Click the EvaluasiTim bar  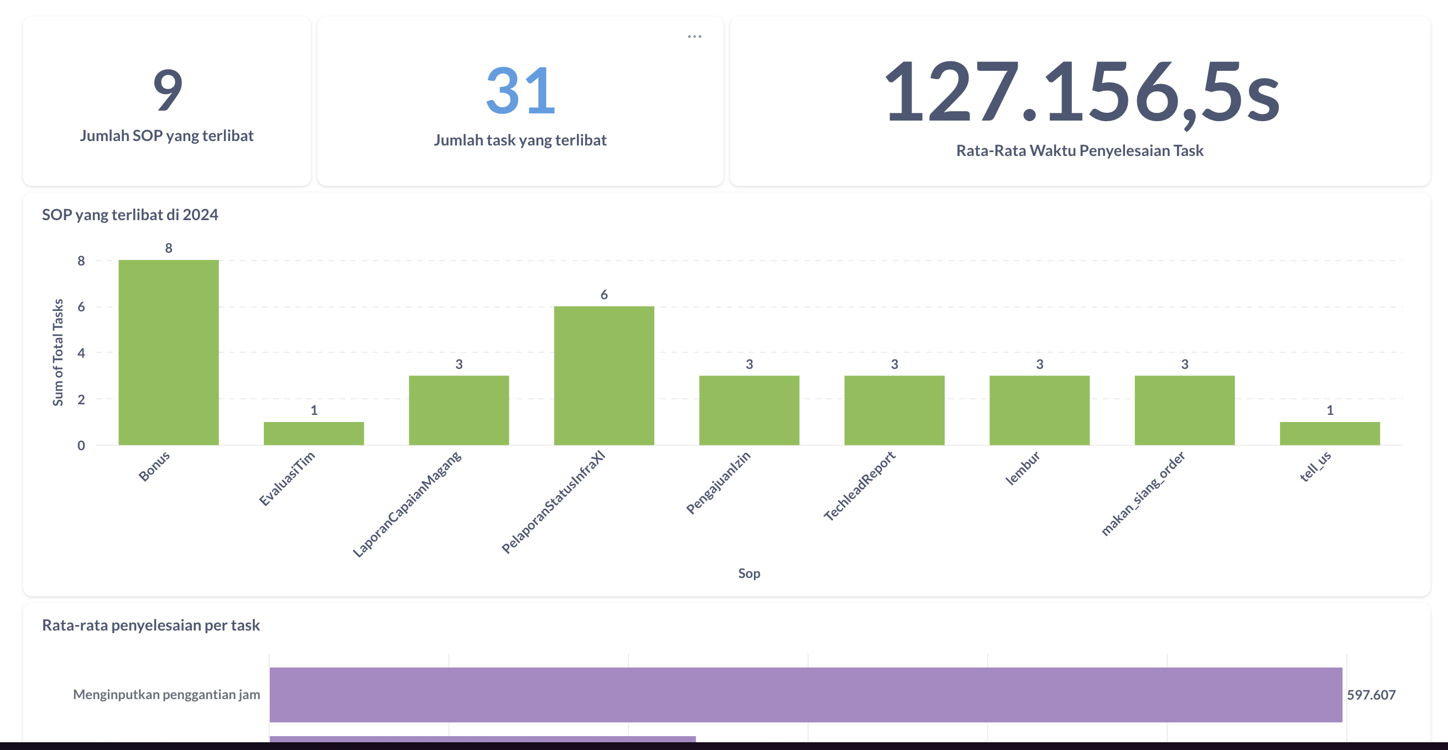tap(314, 434)
